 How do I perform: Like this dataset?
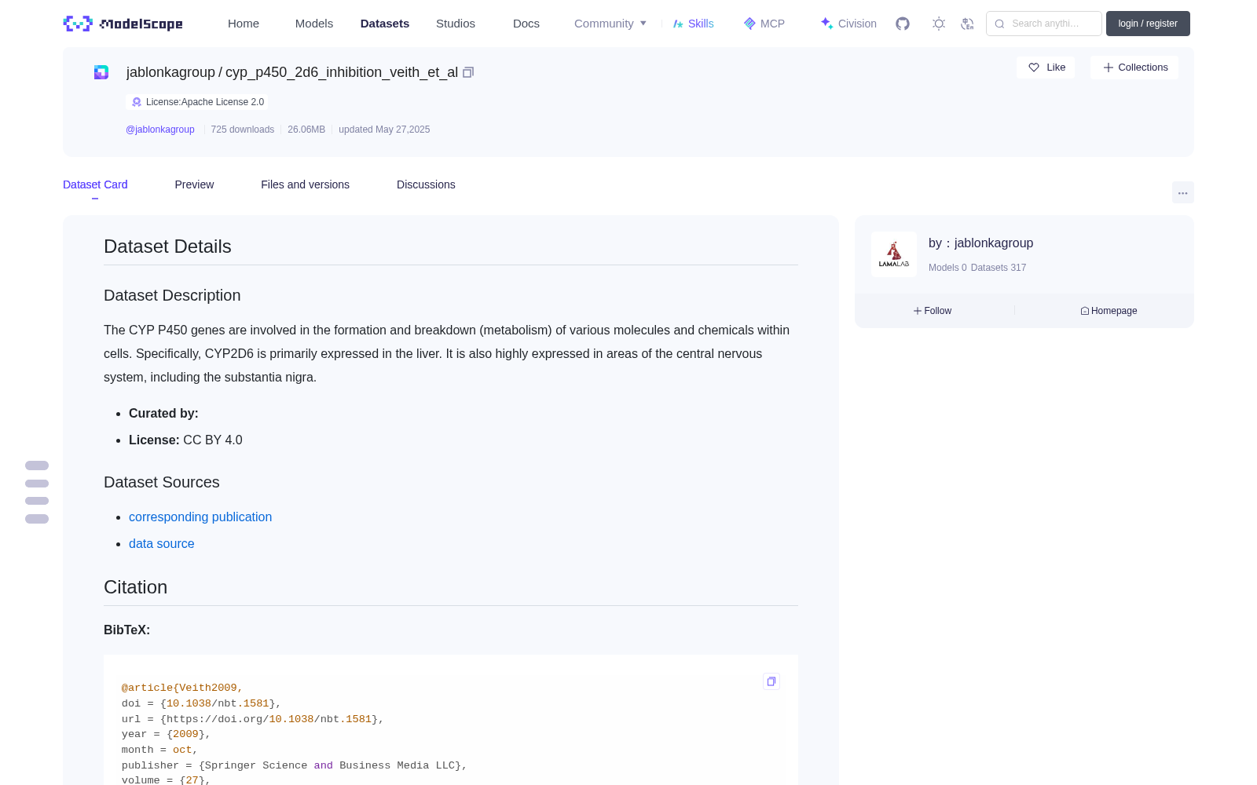[1046, 68]
